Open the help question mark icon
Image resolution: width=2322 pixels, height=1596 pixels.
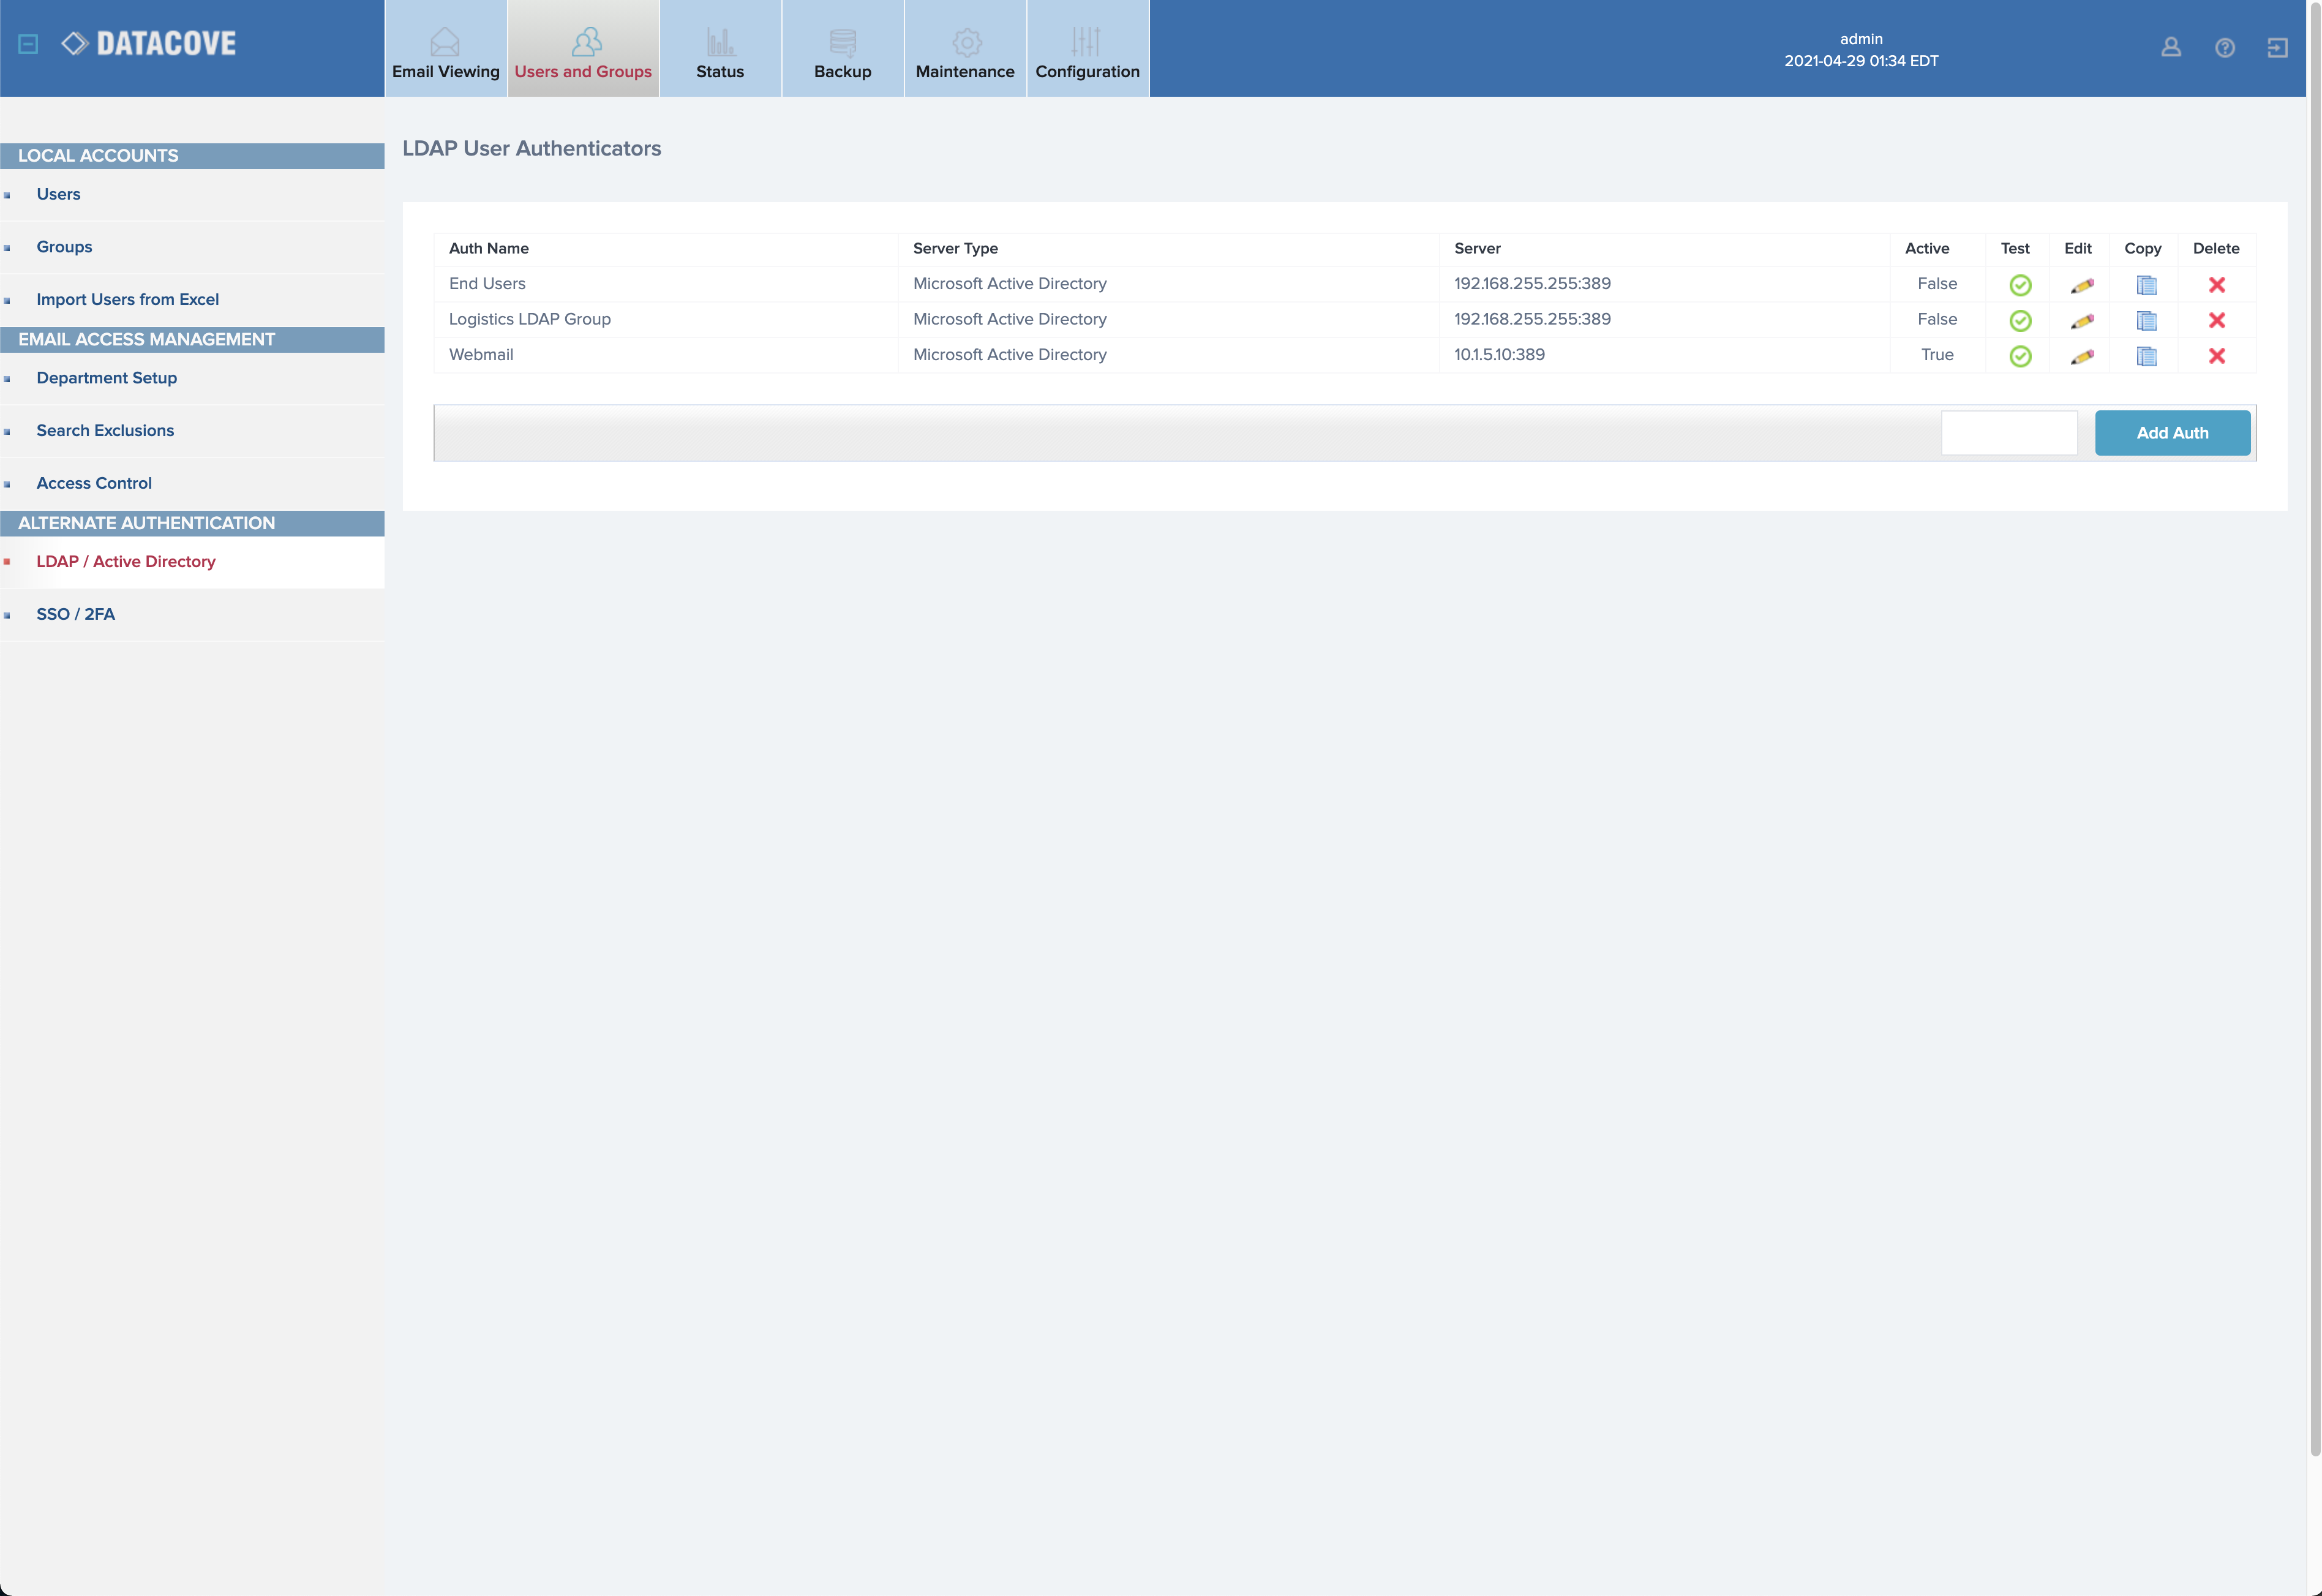(x=2224, y=47)
